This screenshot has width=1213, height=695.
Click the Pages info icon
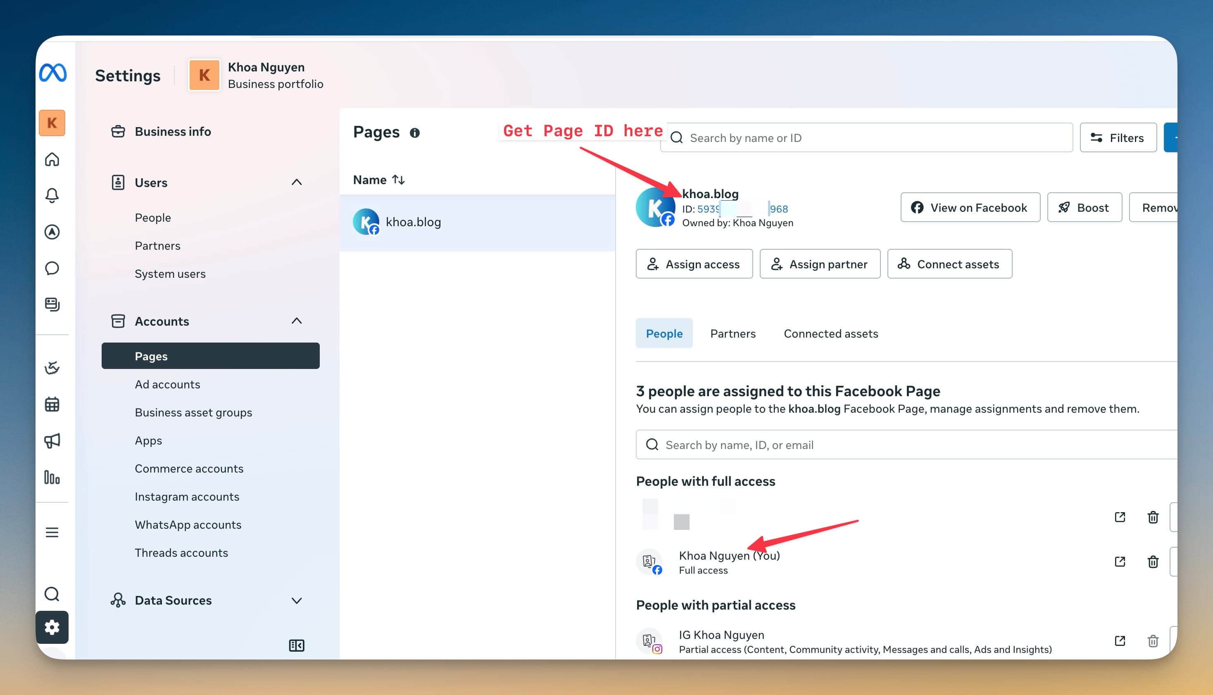(415, 133)
